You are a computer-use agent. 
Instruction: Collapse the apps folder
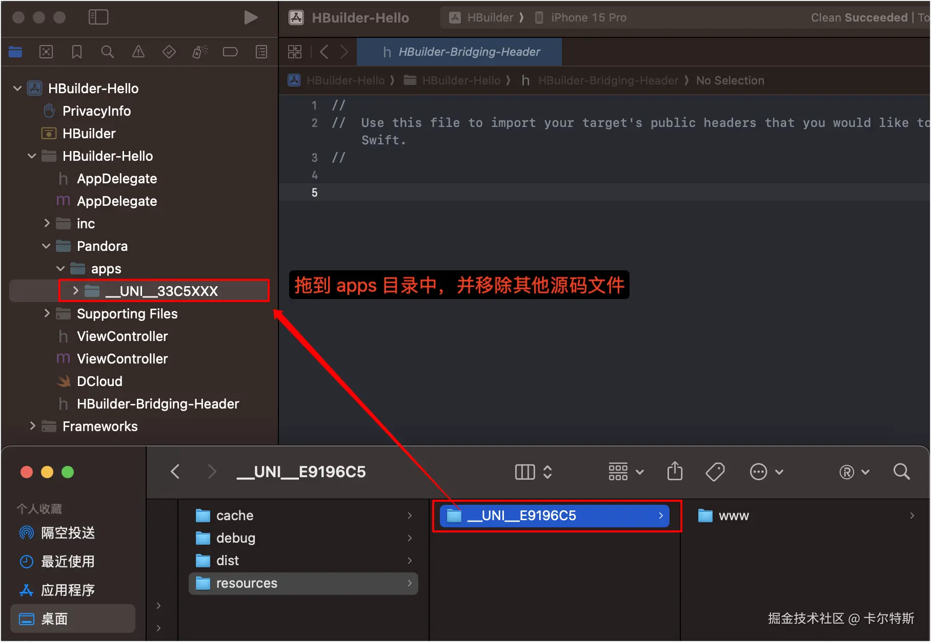coord(60,269)
